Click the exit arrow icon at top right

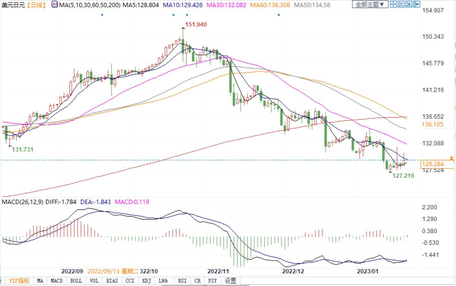[417, 5]
